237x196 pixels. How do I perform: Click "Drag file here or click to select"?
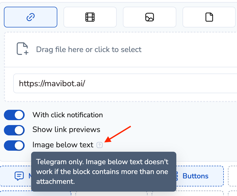click(89, 49)
